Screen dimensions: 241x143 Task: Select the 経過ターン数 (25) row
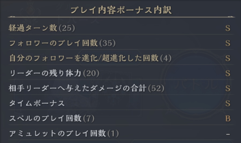coord(121,28)
